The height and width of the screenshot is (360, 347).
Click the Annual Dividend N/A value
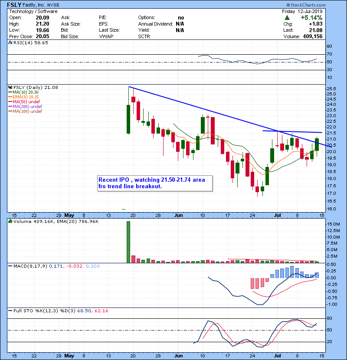coord(180,24)
